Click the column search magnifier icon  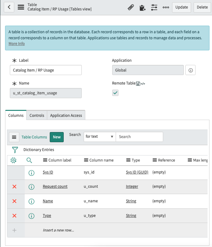click(29, 160)
